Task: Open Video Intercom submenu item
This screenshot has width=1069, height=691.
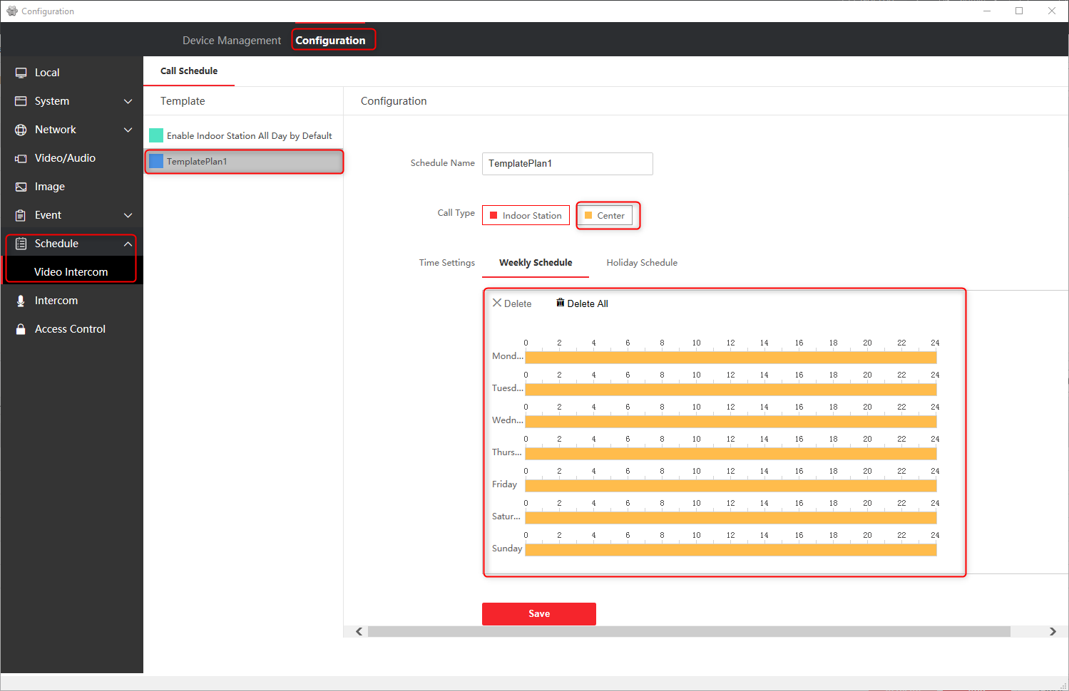Action: point(71,272)
